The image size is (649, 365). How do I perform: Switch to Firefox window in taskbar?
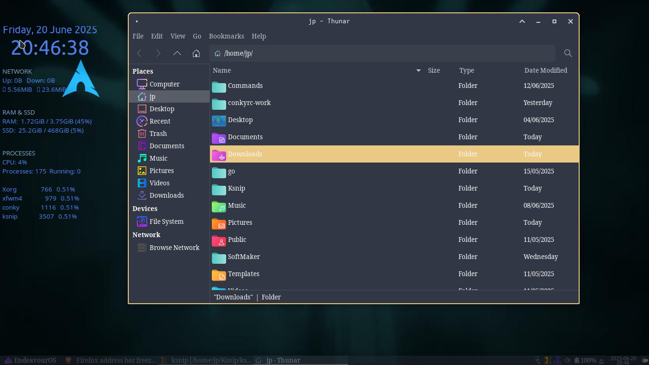click(x=111, y=360)
